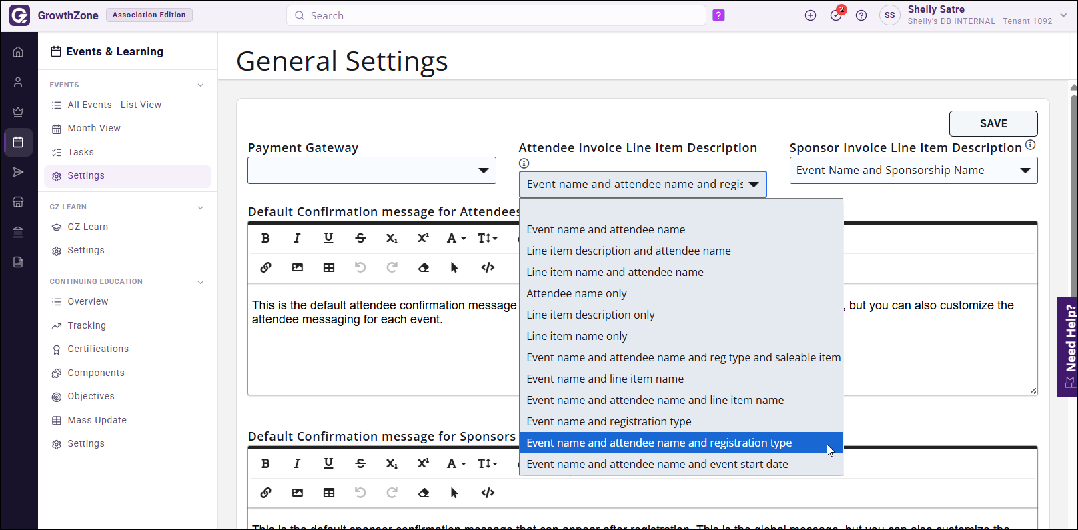Select 'Line item description and attendee name' option
1078x530 pixels.
pos(681,251)
